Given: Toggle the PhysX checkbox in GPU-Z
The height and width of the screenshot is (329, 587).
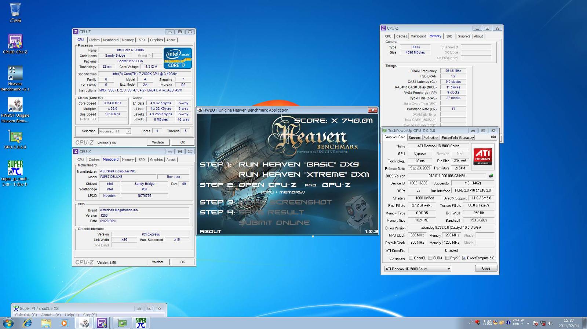Looking at the screenshot, I should coord(448,258).
